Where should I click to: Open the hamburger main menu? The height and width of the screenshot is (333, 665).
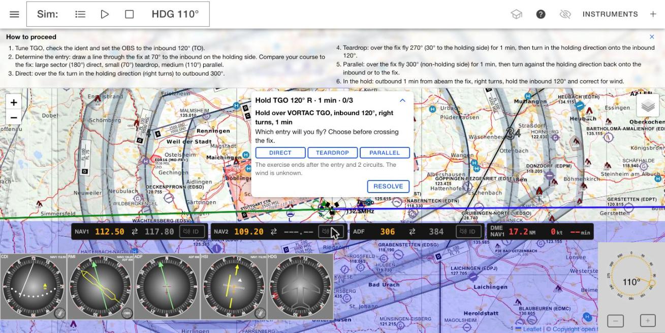[x=14, y=14]
